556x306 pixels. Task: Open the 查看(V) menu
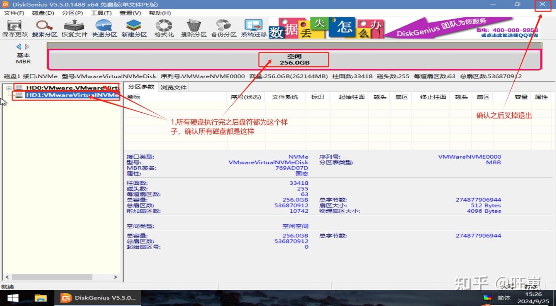(x=130, y=13)
